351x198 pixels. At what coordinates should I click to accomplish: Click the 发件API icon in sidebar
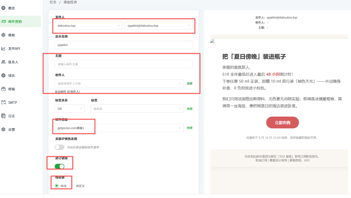[x=13, y=48]
